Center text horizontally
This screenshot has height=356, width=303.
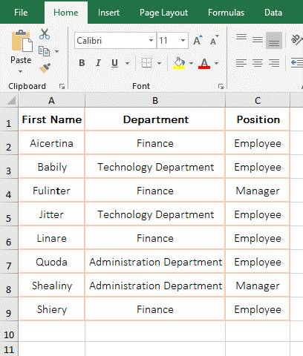click(258, 63)
